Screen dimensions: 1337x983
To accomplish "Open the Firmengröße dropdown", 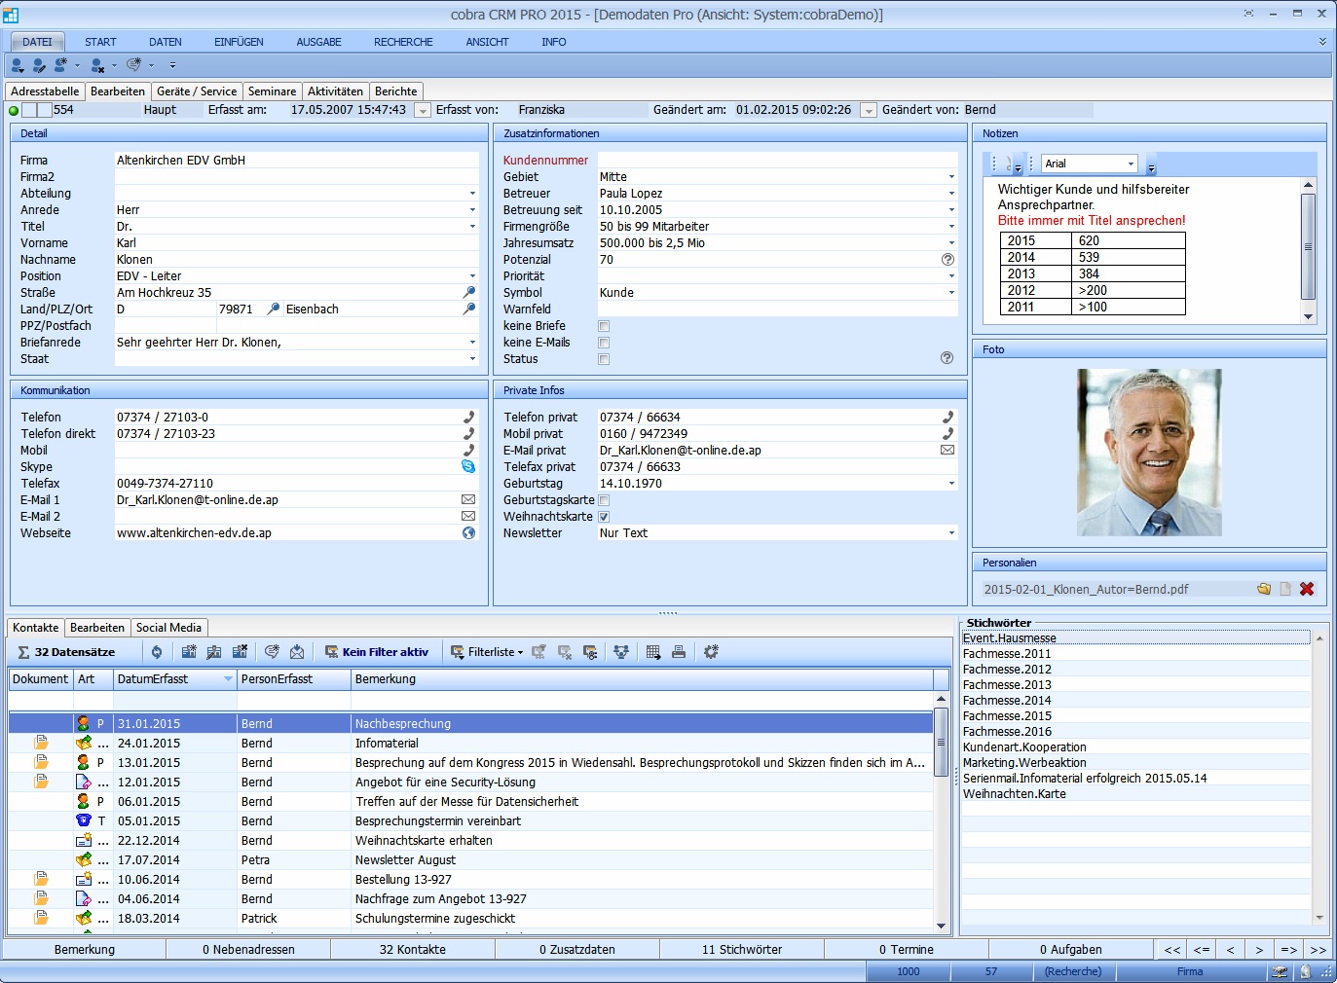I will [951, 227].
